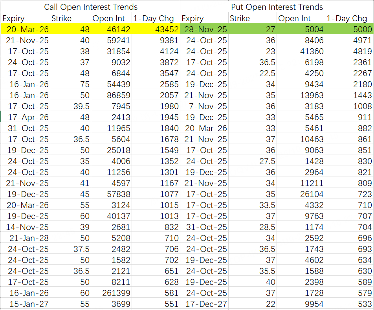The image size is (374, 310).
Task: Click the call expiry cell 15-Jan-27
Action: 26,304
